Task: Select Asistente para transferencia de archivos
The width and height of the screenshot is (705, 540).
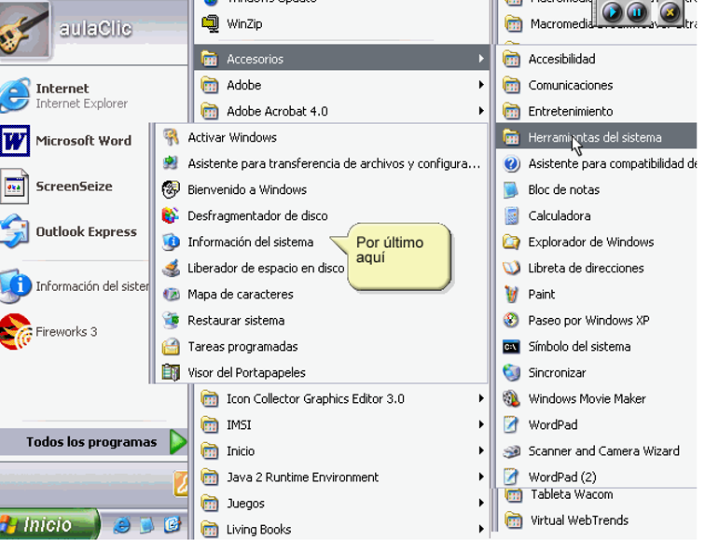Action: pos(321,163)
